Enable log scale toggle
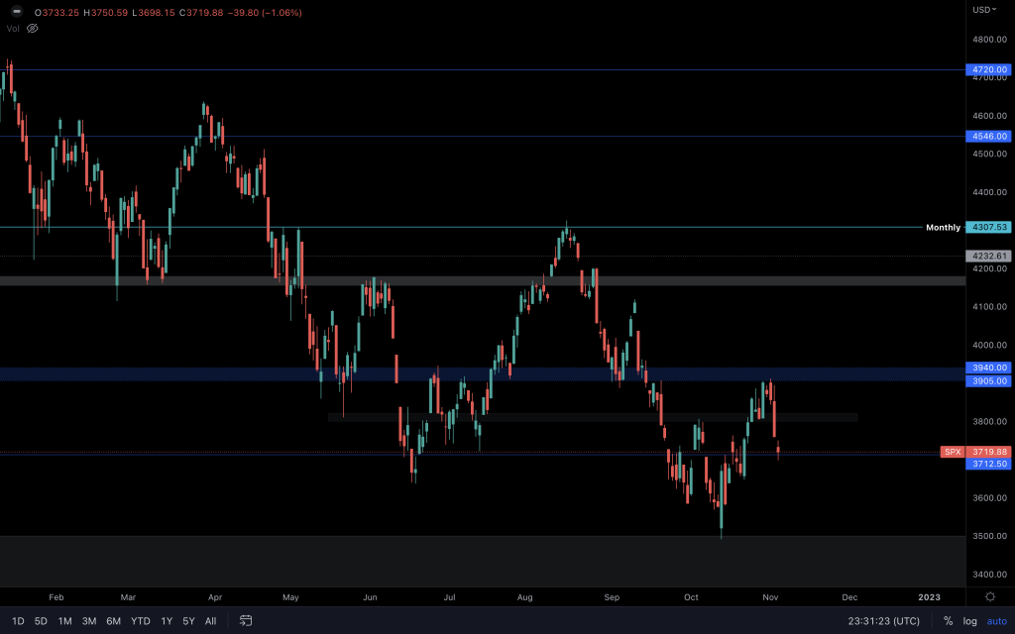Image resolution: width=1015 pixels, height=634 pixels. [970, 621]
